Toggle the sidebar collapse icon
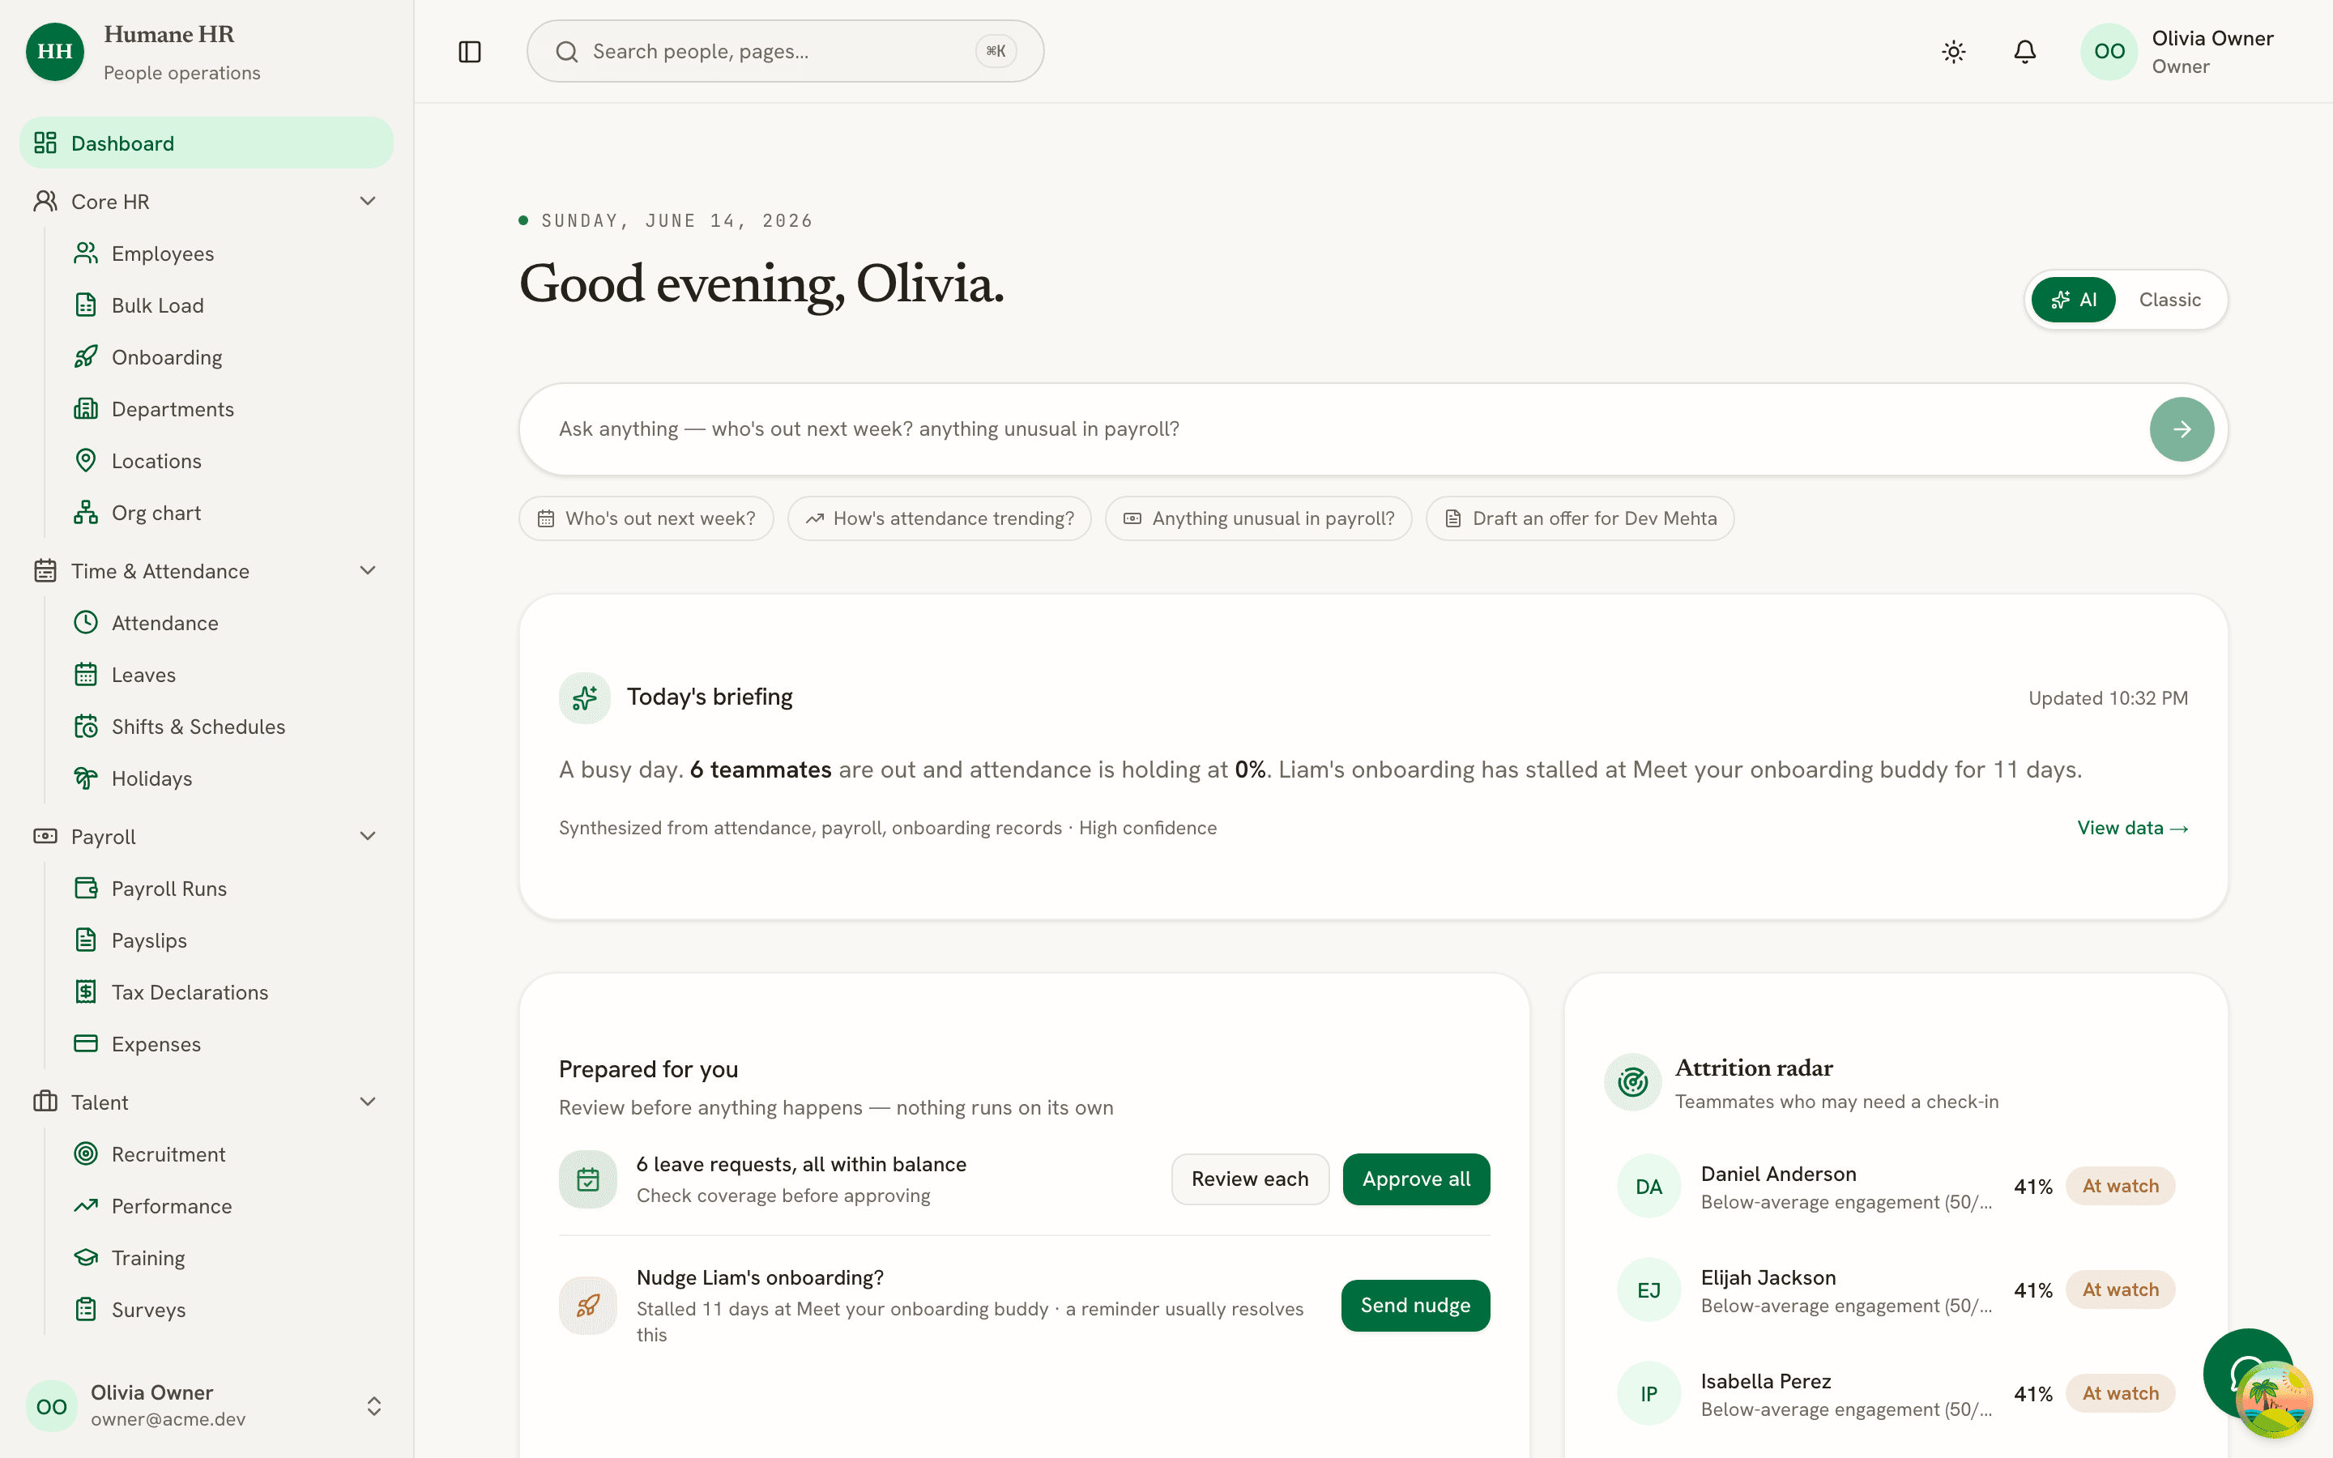The width and height of the screenshot is (2333, 1458). [x=470, y=51]
